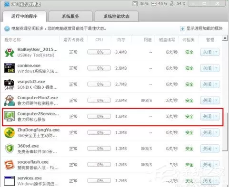The image size is (229, 187).
Task: Click the ComputerZService monitor icon
Action: [x=9, y=116]
